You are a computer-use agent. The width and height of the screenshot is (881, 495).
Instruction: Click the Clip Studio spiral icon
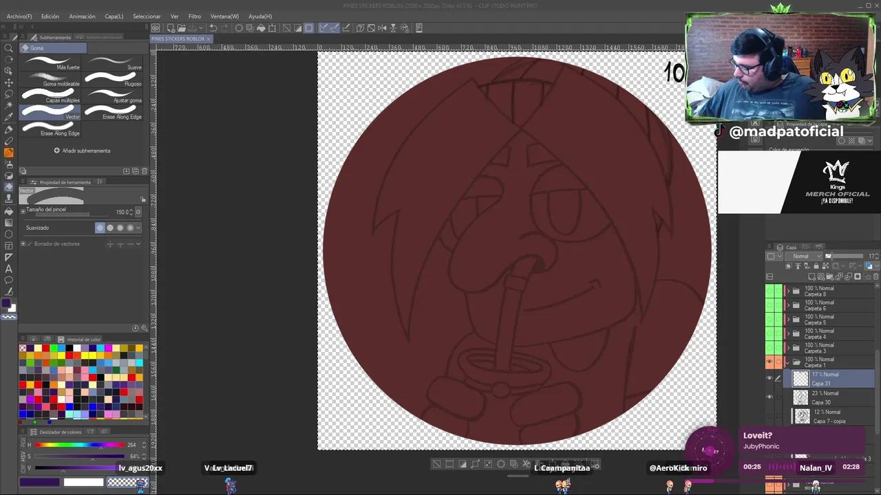click(x=156, y=28)
